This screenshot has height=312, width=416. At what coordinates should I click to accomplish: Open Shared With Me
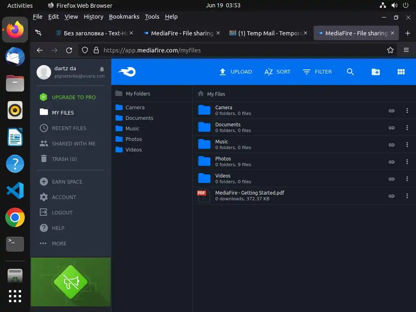(67, 143)
